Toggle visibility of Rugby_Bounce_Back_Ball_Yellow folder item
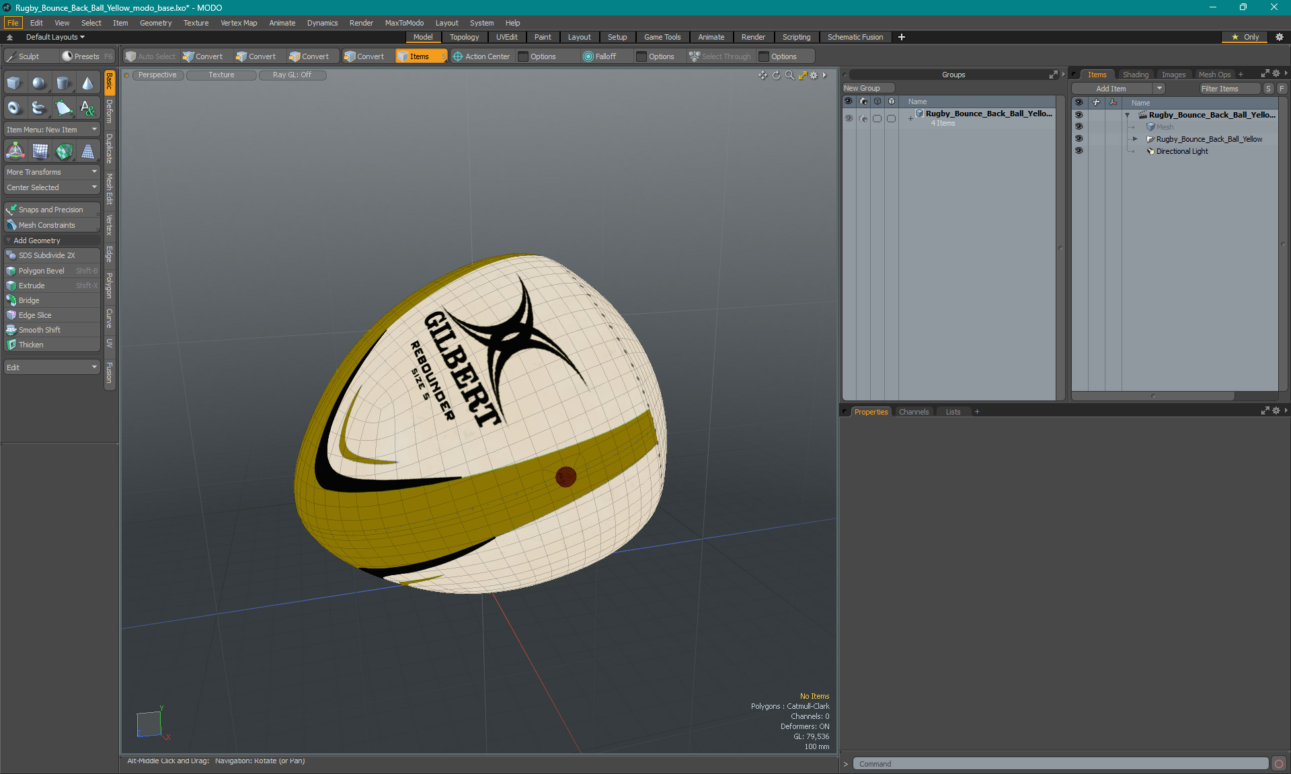This screenshot has height=774, width=1291. tap(1079, 139)
